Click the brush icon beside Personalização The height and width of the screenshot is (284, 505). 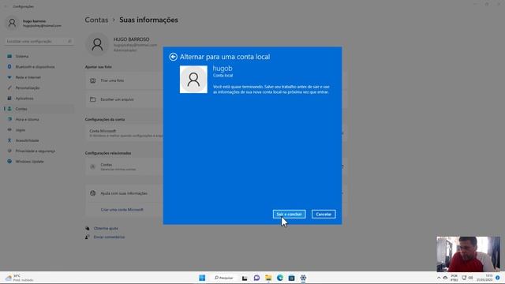(9, 88)
